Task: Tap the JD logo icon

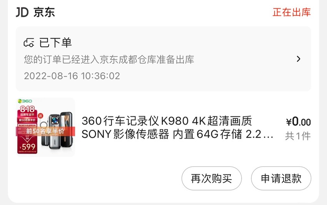Action: click(22, 12)
